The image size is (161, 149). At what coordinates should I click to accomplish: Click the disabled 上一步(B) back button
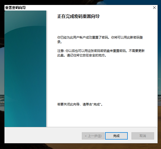(x=93, y=136)
